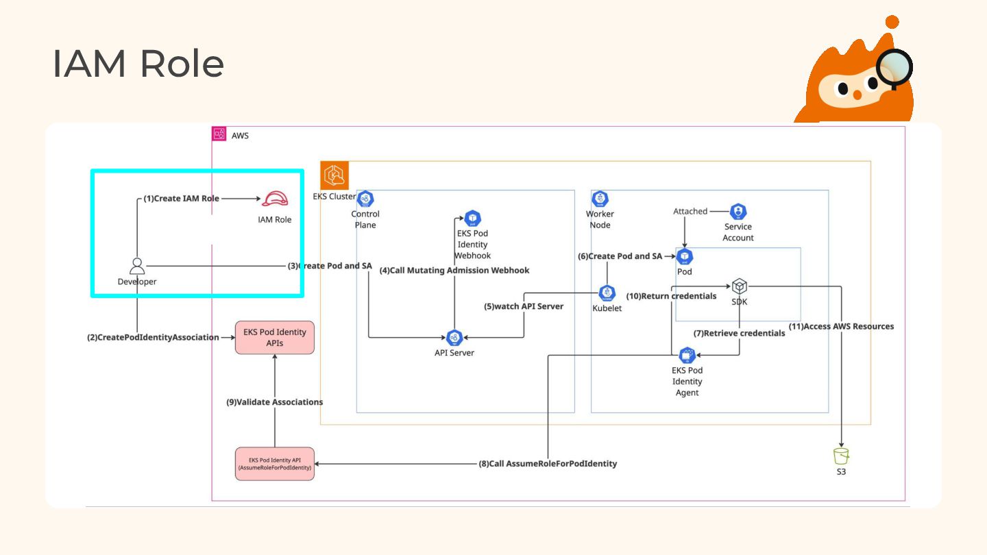
Task: Select the Developer person icon
Action: (137, 267)
